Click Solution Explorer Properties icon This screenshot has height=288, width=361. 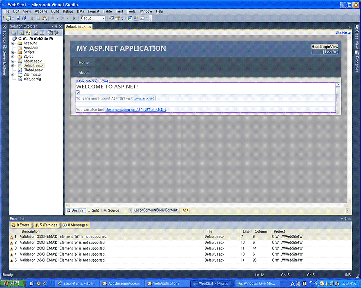click(x=13, y=33)
